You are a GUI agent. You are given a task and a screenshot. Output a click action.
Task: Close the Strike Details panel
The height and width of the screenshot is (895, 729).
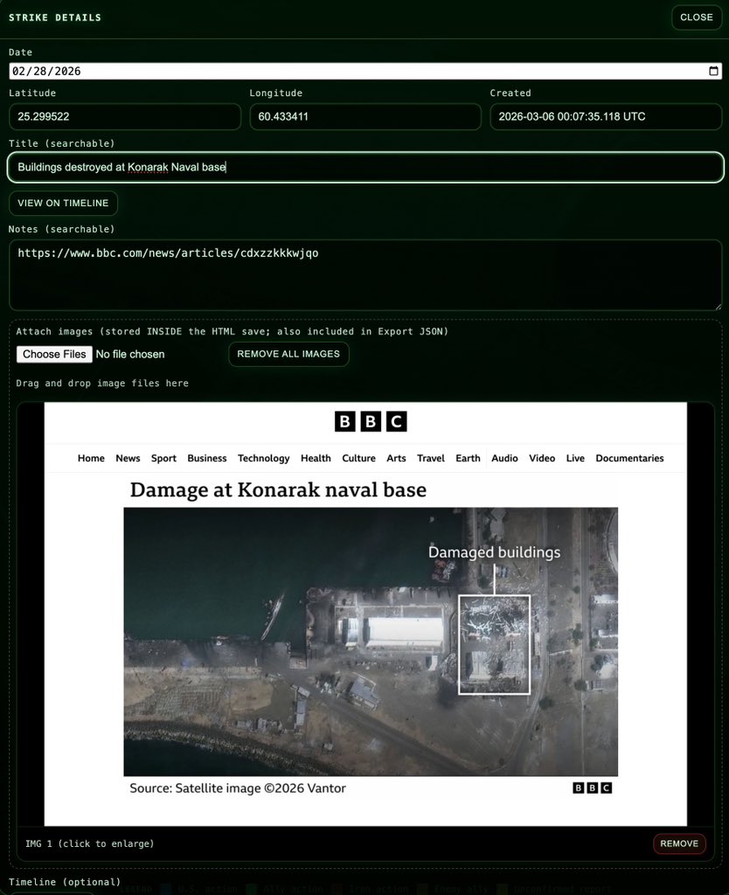click(x=696, y=17)
